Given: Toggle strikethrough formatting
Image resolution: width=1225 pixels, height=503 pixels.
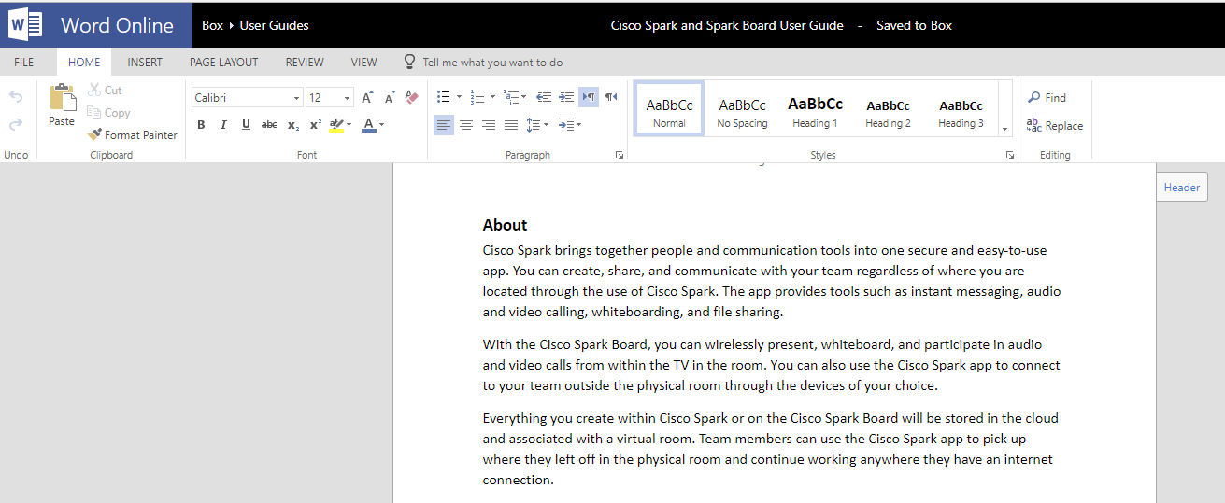Looking at the screenshot, I should tap(269, 125).
